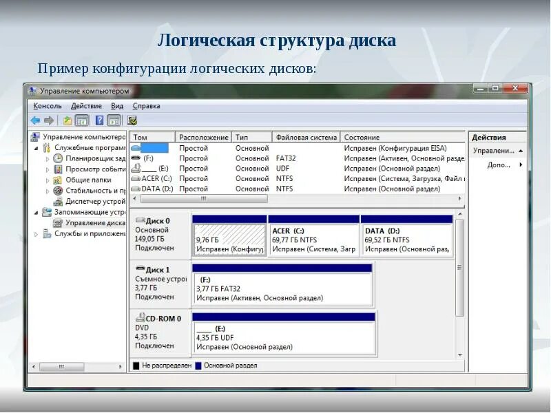Click the Диск 1 removable drive icon

pos(141,268)
